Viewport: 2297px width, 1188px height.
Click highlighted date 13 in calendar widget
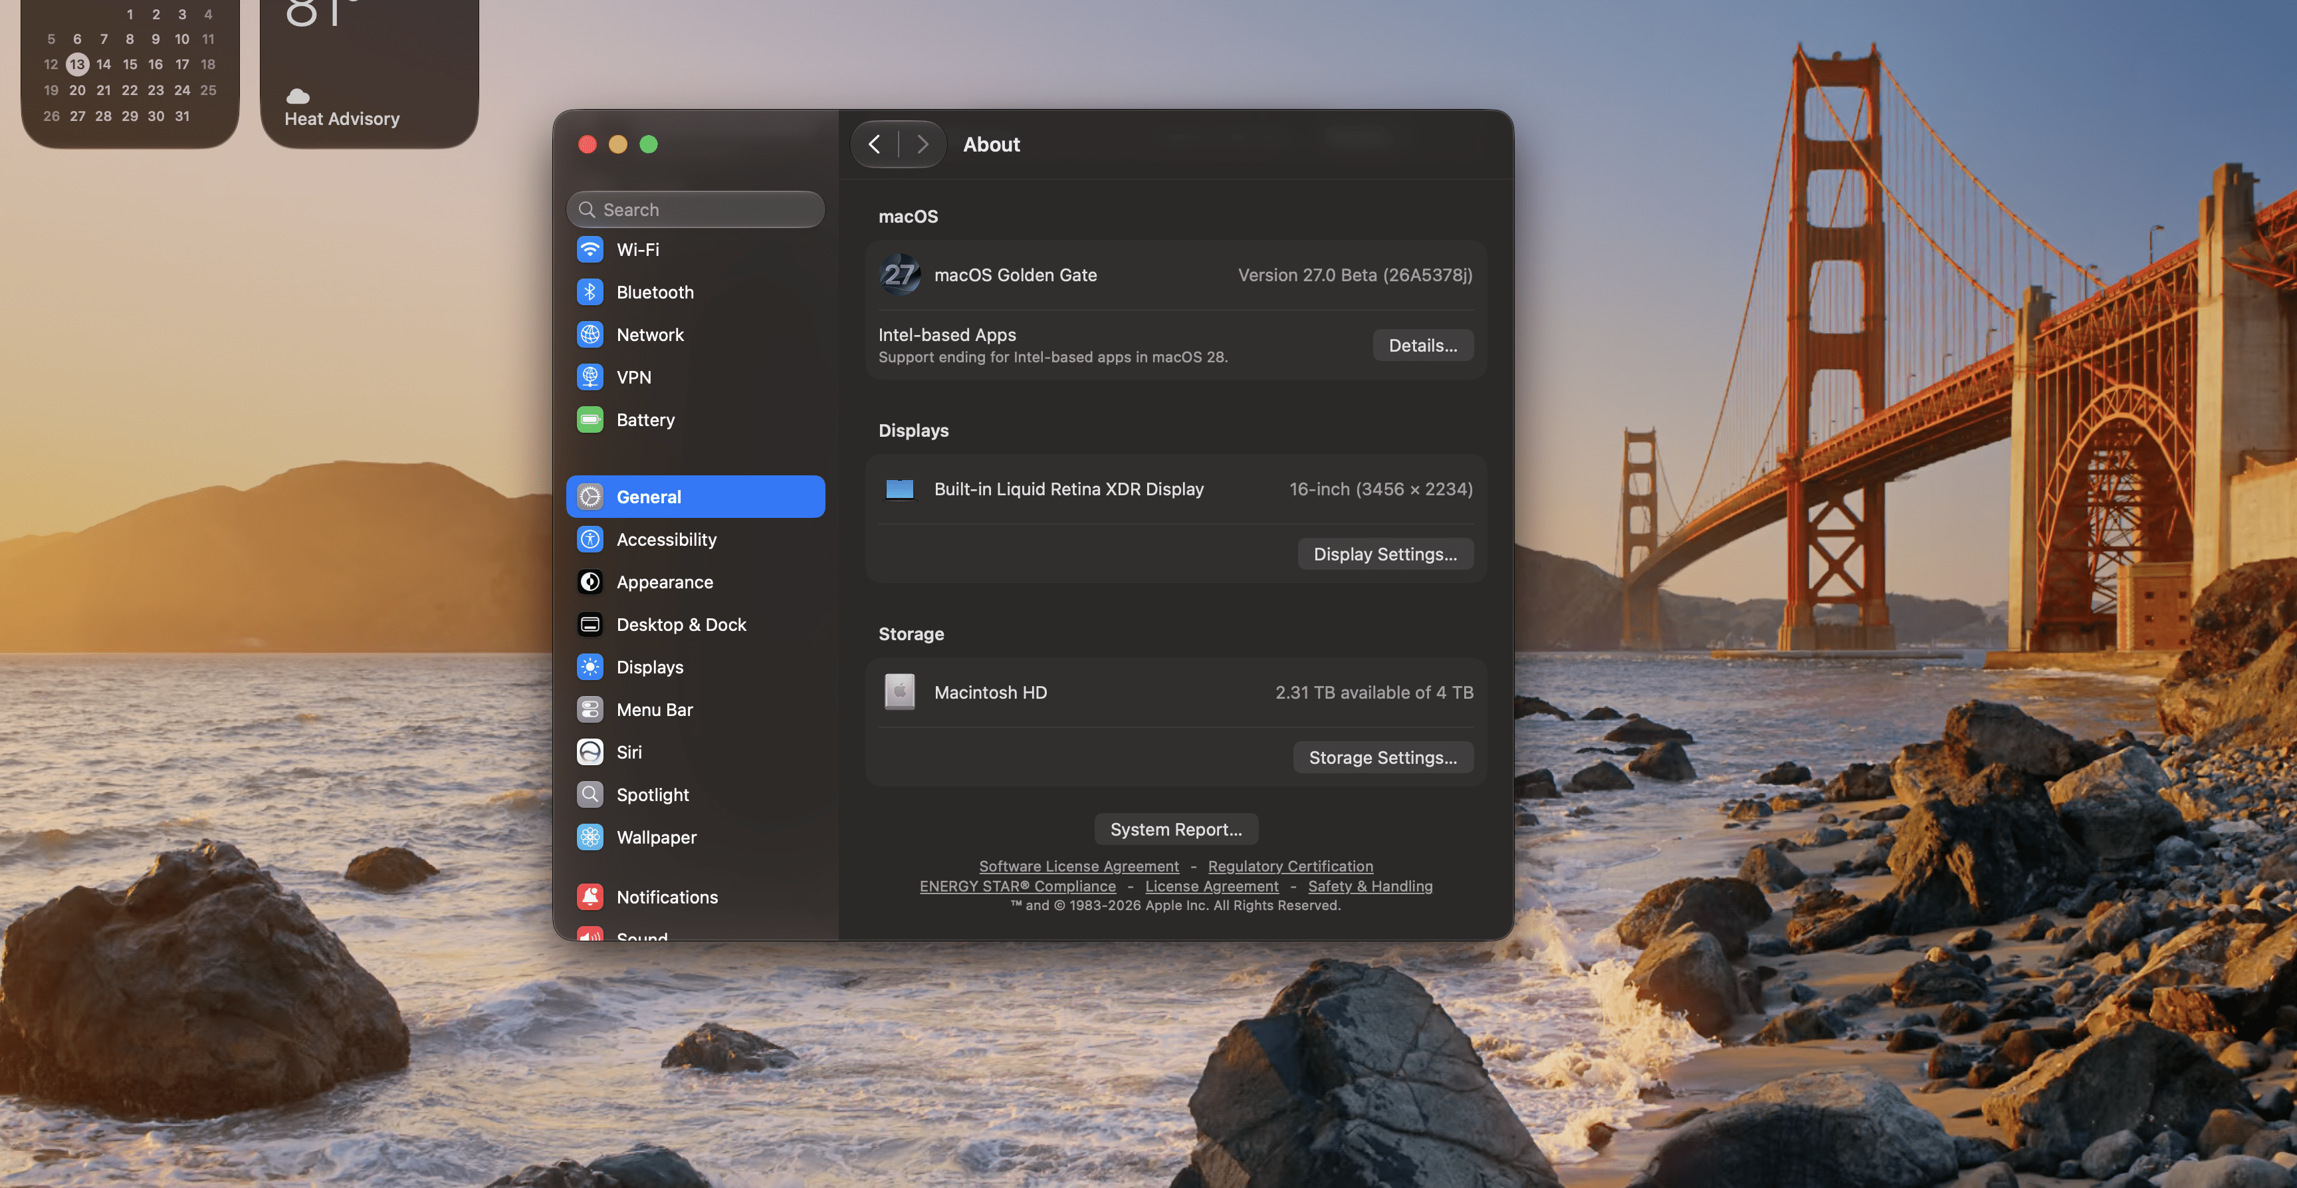tap(78, 64)
